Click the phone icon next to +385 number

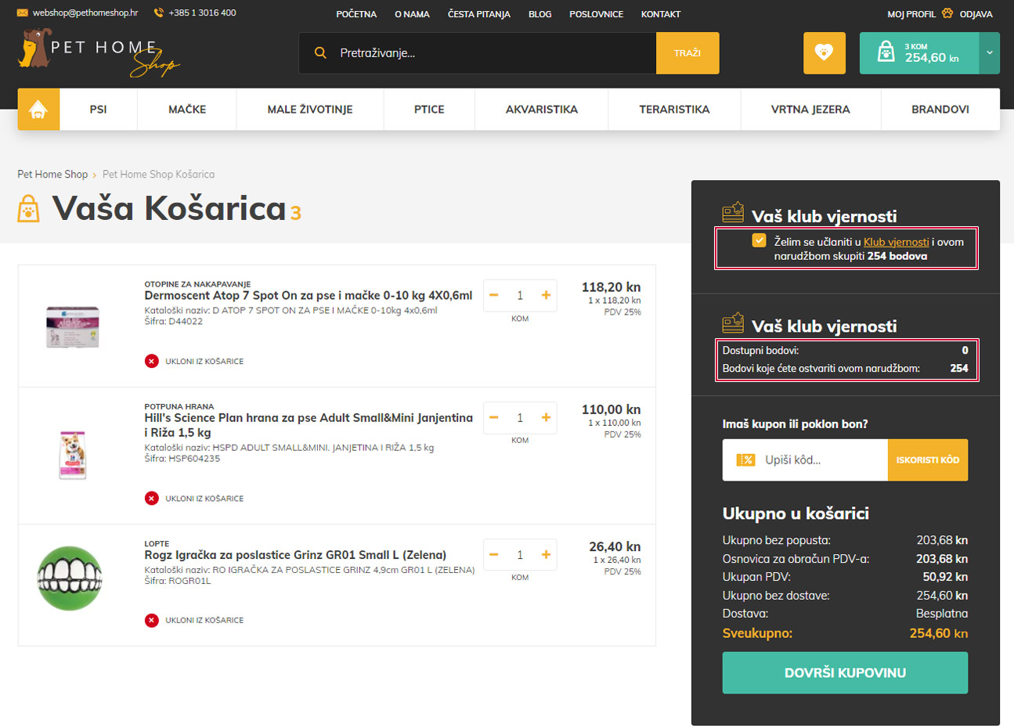pos(159,13)
